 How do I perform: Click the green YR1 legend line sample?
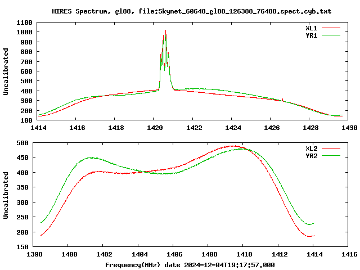[331, 35]
